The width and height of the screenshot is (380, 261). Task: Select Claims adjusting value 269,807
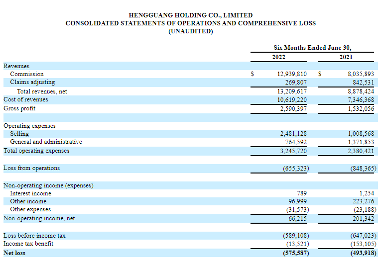pos(296,83)
